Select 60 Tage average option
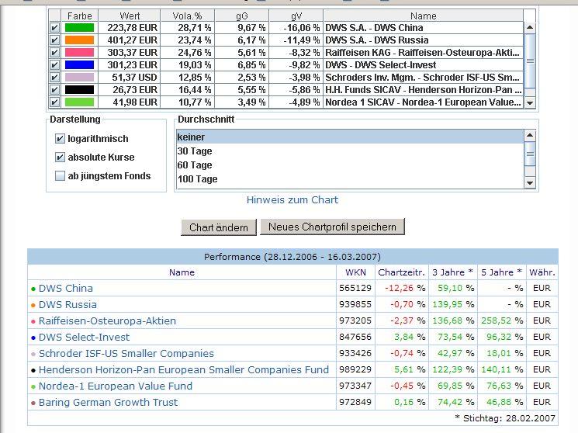The image size is (578, 433). point(350,165)
